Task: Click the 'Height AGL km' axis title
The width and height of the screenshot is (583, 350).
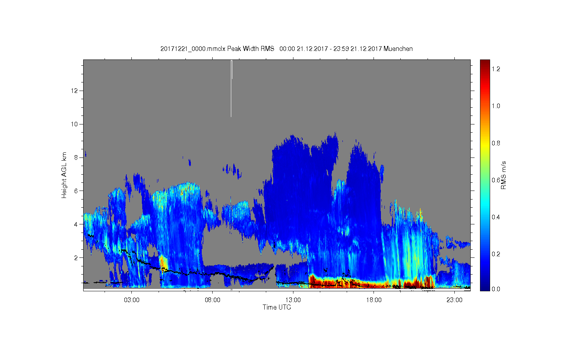Action: pyautogui.click(x=64, y=175)
